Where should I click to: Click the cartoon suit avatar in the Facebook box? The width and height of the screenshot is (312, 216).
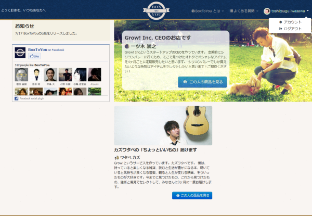click(36, 74)
